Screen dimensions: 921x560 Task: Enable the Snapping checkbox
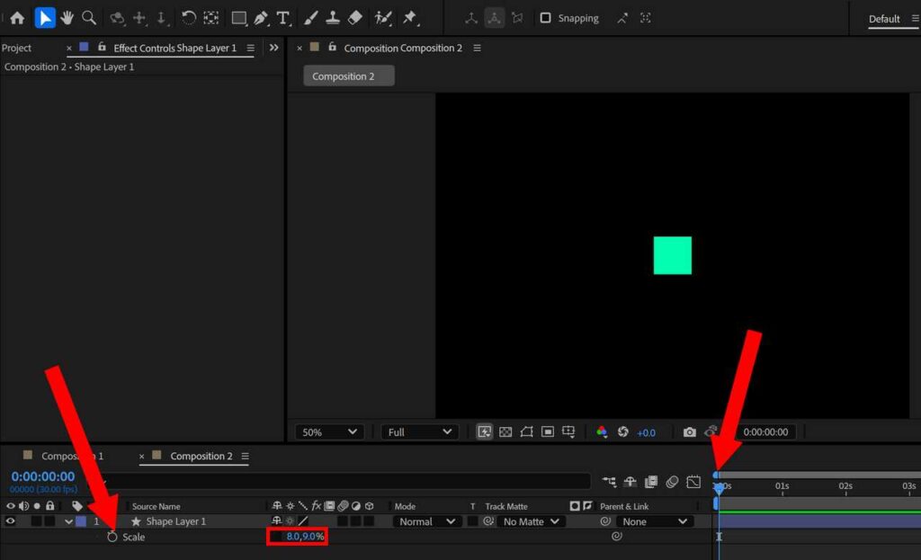pos(546,18)
